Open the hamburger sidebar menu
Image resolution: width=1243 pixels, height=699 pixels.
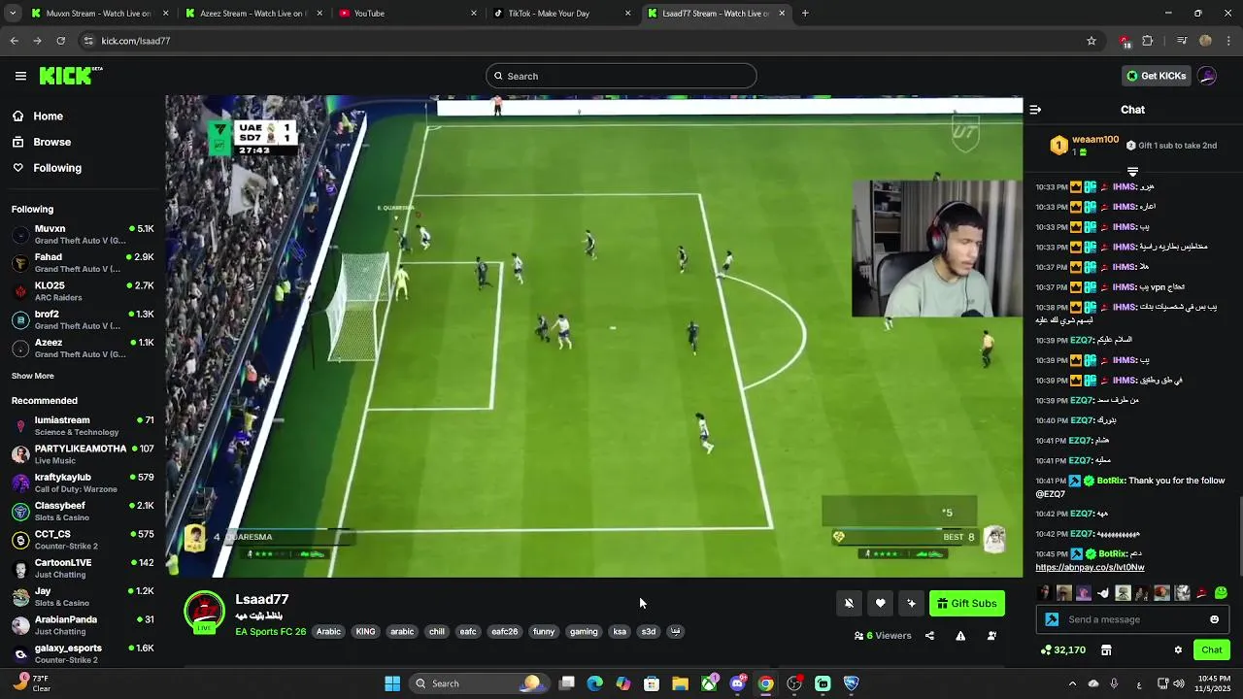[20, 76]
